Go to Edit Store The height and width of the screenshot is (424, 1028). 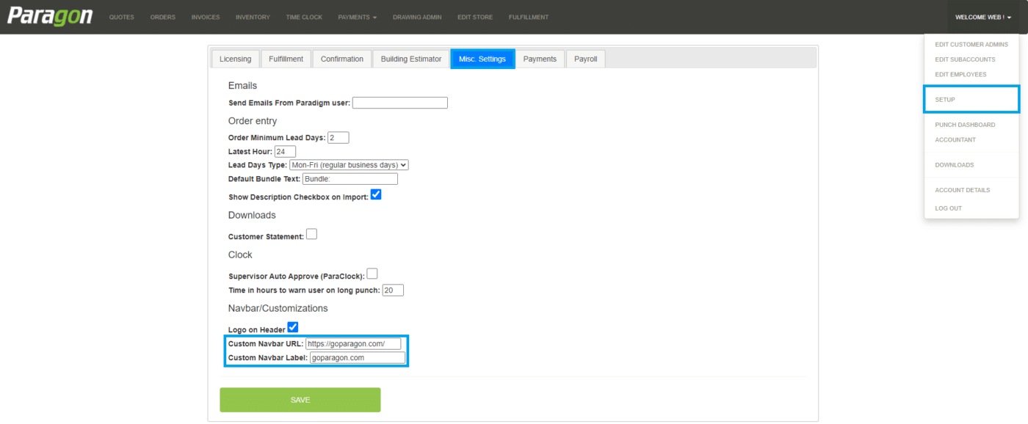pyautogui.click(x=475, y=17)
